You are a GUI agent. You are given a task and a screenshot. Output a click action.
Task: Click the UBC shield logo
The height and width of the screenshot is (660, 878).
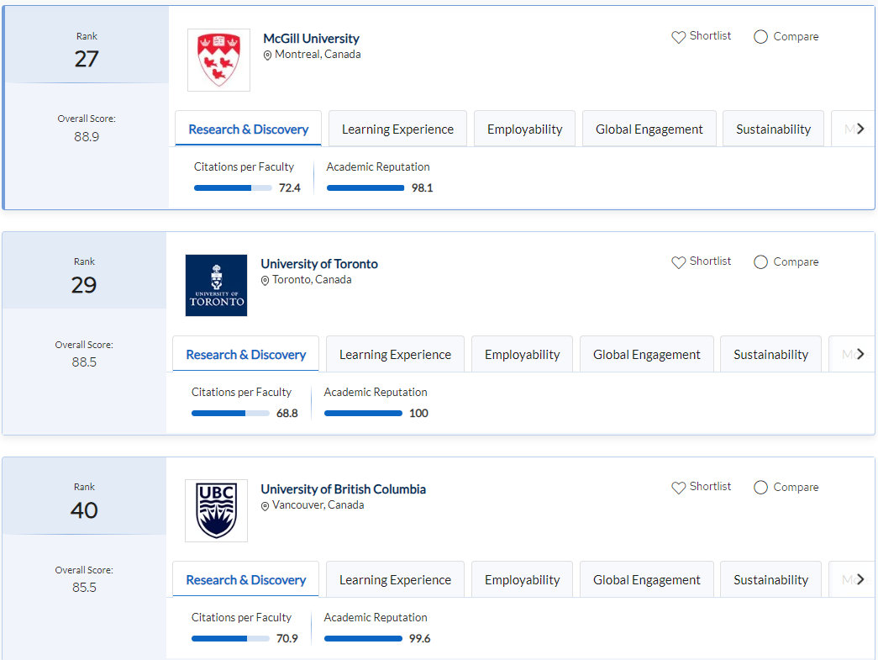(216, 510)
